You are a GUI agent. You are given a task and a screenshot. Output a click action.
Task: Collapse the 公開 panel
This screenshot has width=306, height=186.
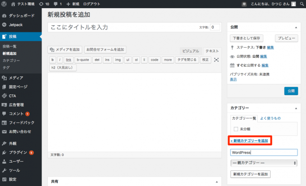coord(296,28)
